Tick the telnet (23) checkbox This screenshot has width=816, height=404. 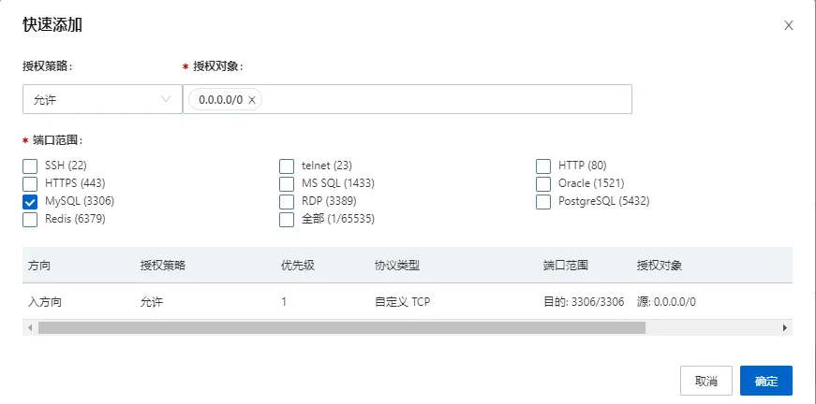point(287,166)
